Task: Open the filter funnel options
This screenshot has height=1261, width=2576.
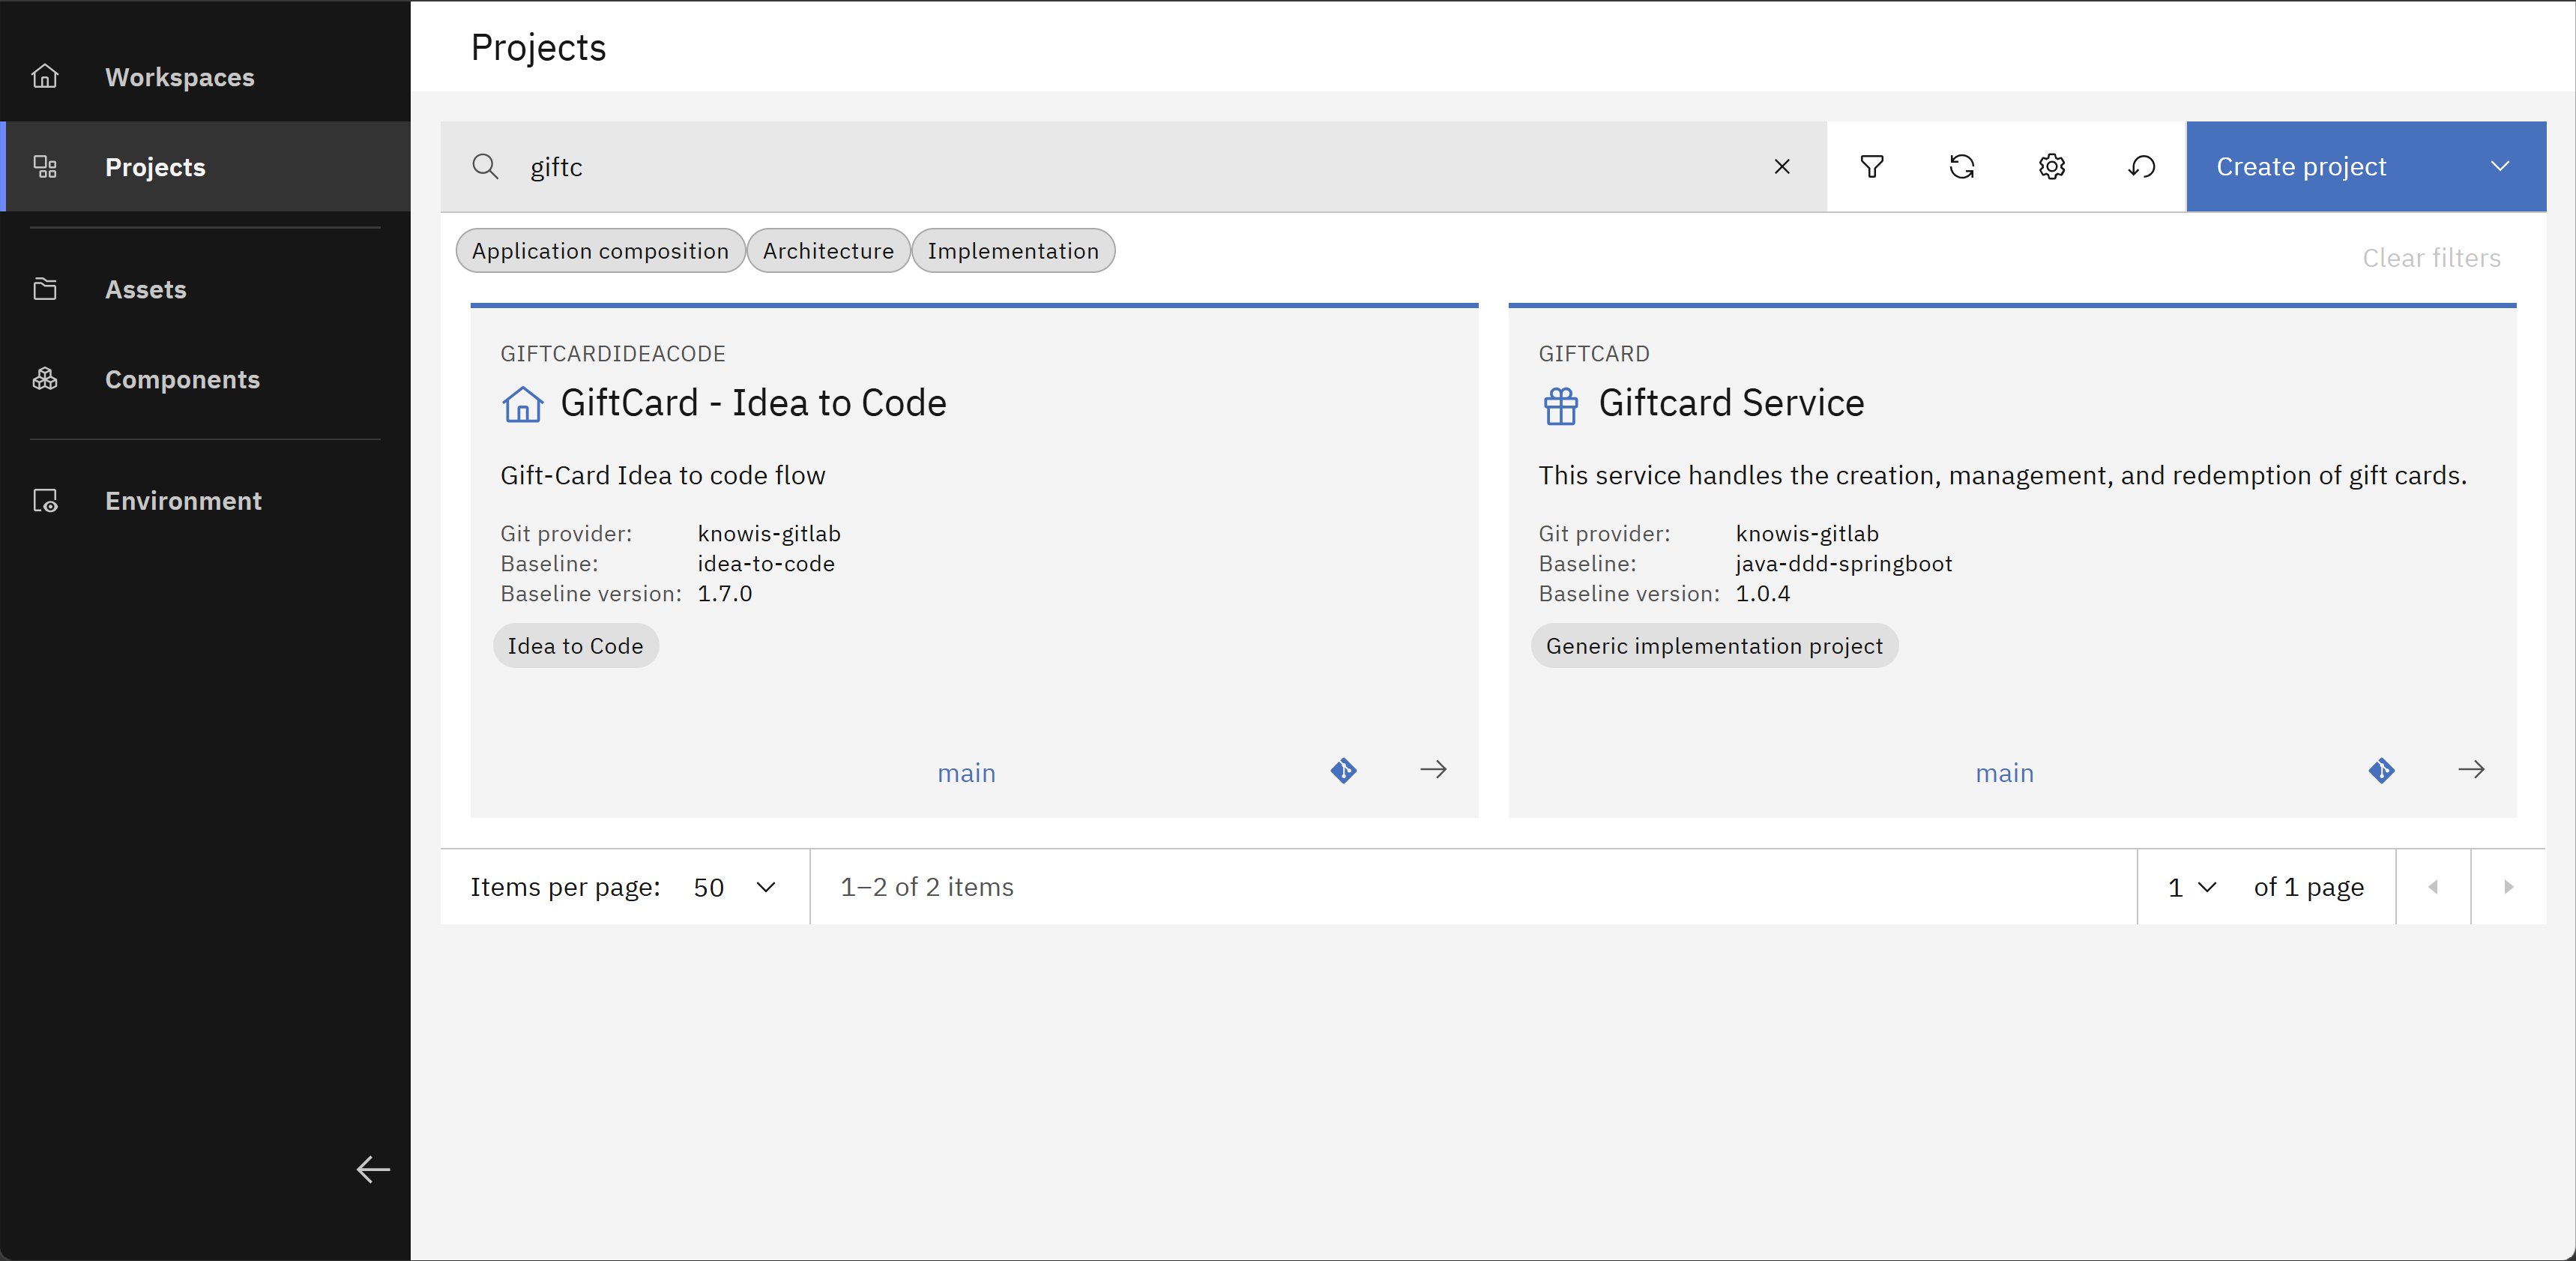Action: 1872,167
